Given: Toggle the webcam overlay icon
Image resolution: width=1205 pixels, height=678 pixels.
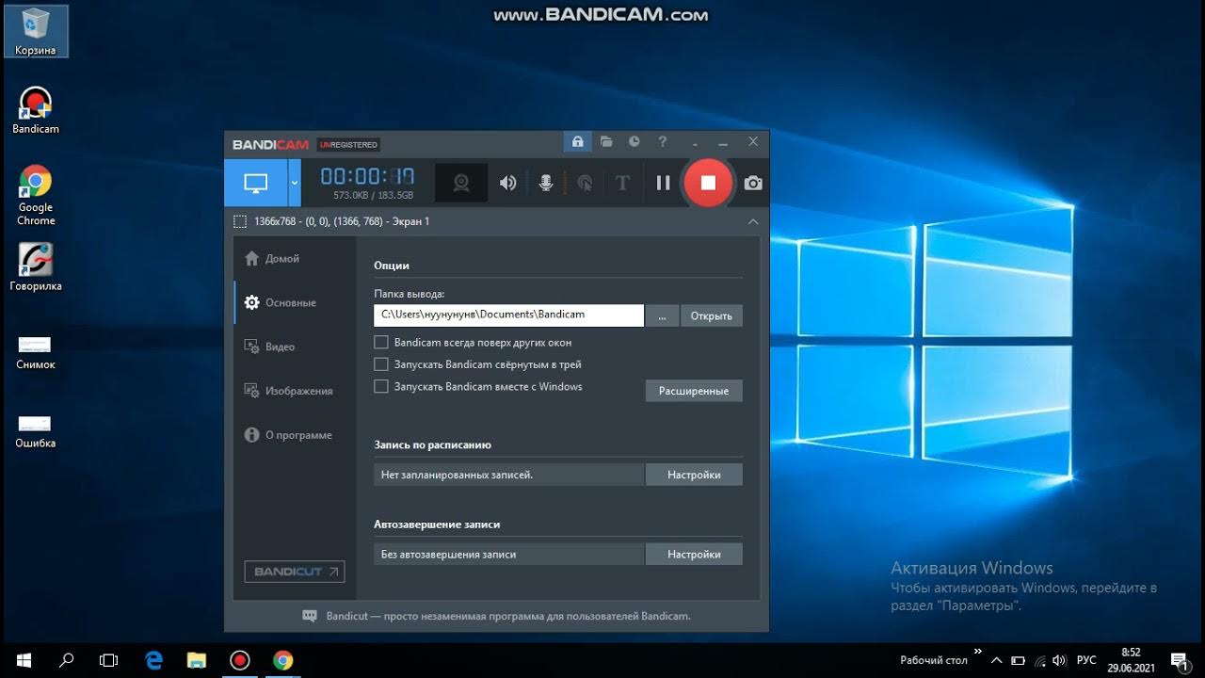Looking at the screenshot, I should coord(461,183).
